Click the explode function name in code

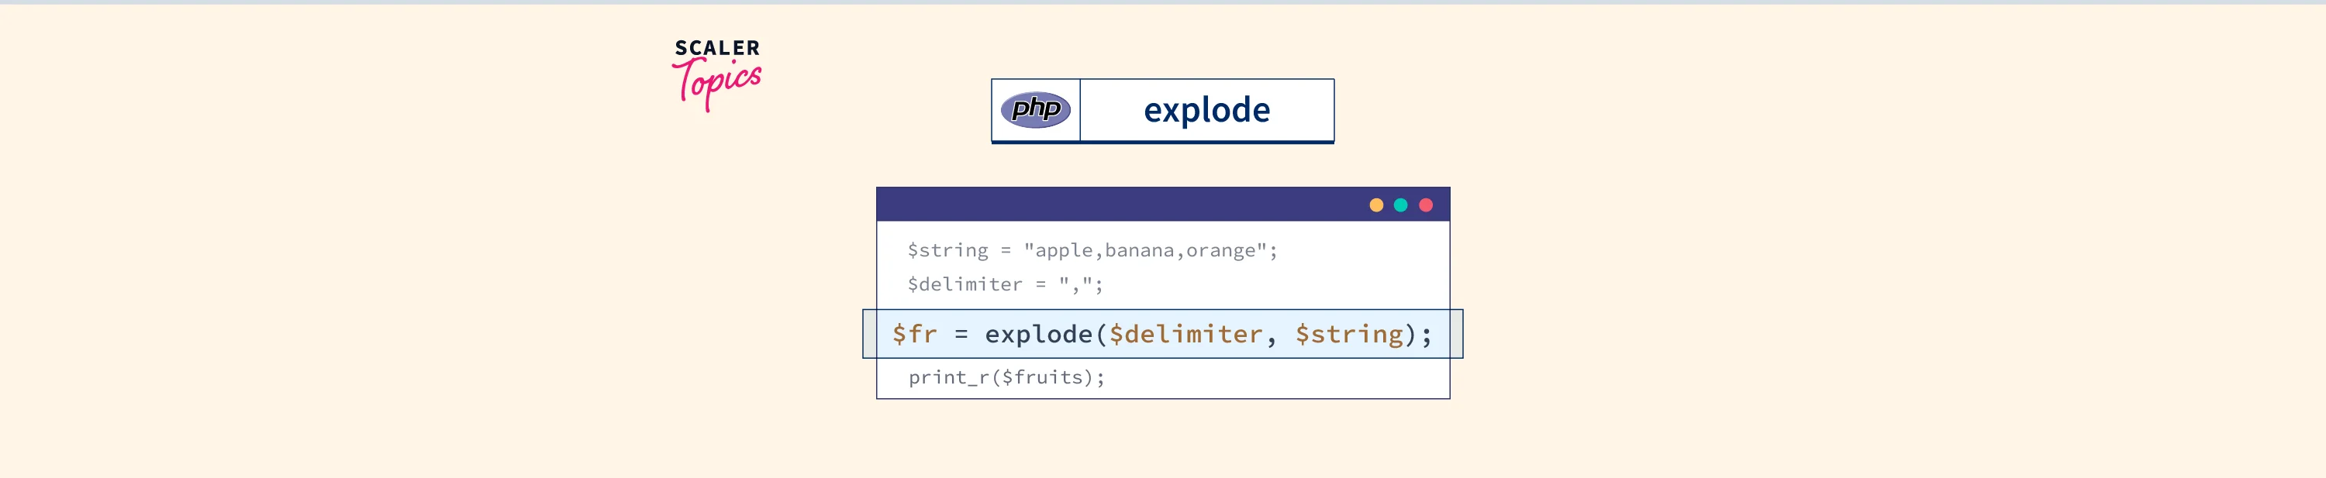pyautogui.click(x=1038, y=335)
